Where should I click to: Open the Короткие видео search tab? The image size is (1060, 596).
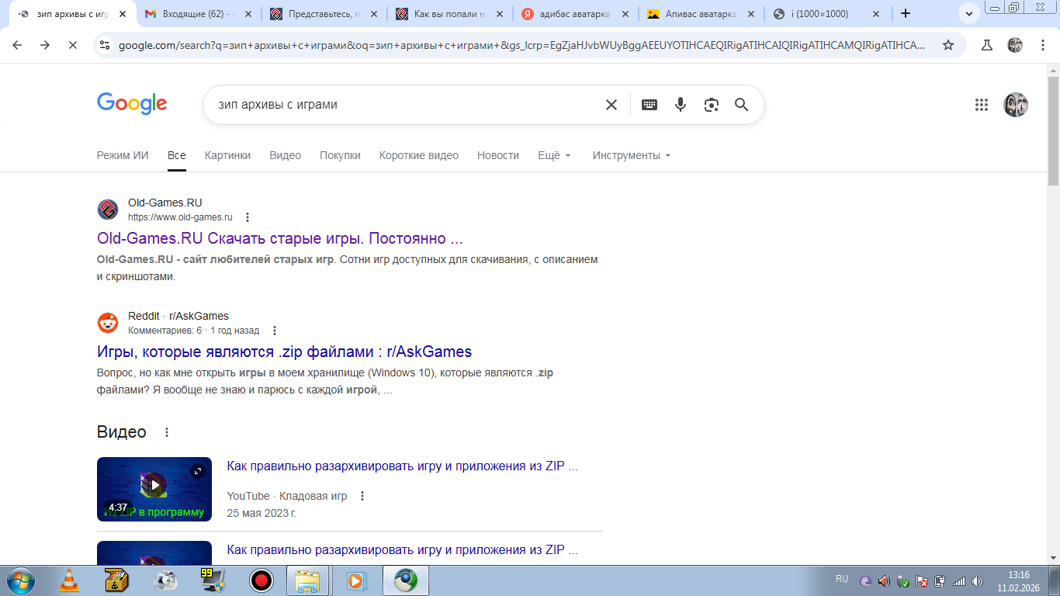click(x=419, y=155)
